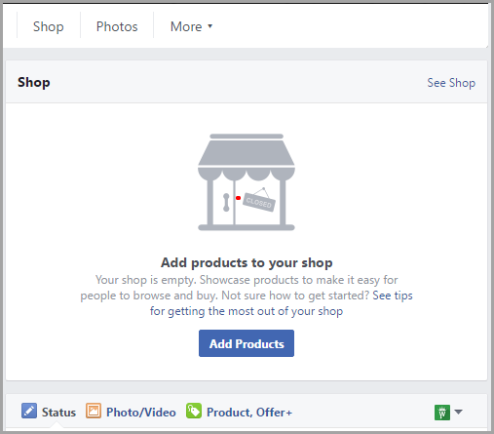Expand the More dropdown menu
The width and height of the screenshot is (494, 434).
[x=191, y=26]
